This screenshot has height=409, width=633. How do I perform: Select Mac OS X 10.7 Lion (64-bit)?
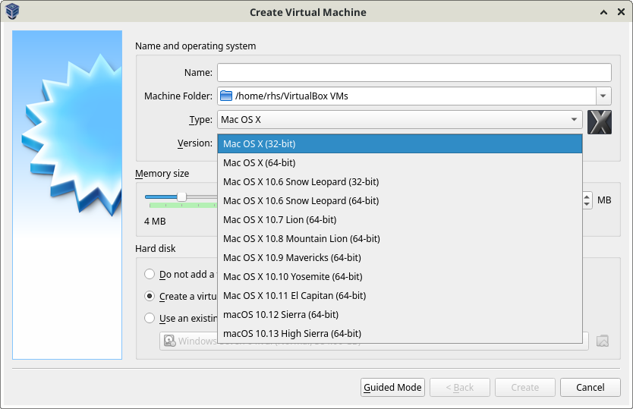pyautogui.click(x=400, y=219)
